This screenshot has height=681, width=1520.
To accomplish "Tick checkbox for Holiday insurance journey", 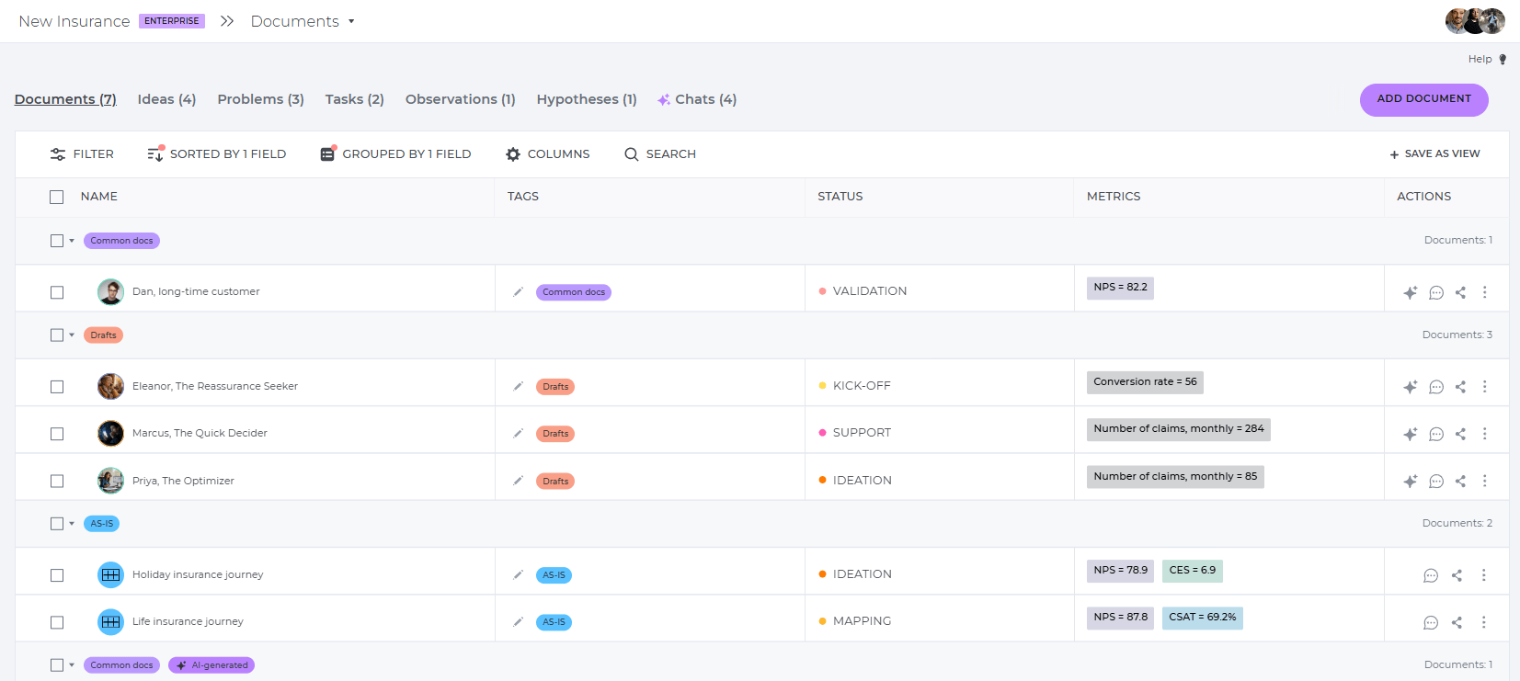I will tap(57, 575).
